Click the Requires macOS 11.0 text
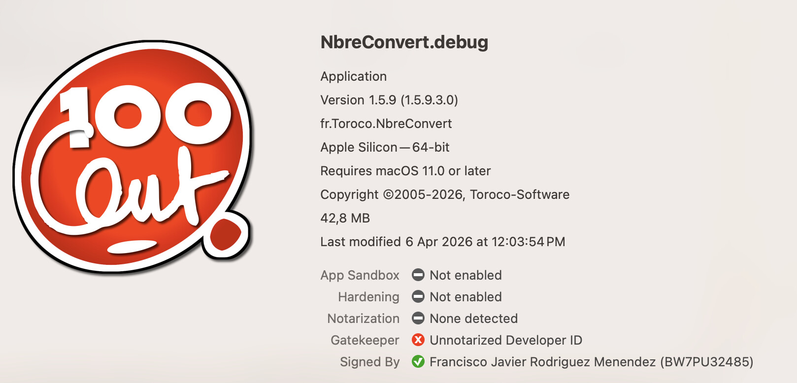 tap(405, 171)
